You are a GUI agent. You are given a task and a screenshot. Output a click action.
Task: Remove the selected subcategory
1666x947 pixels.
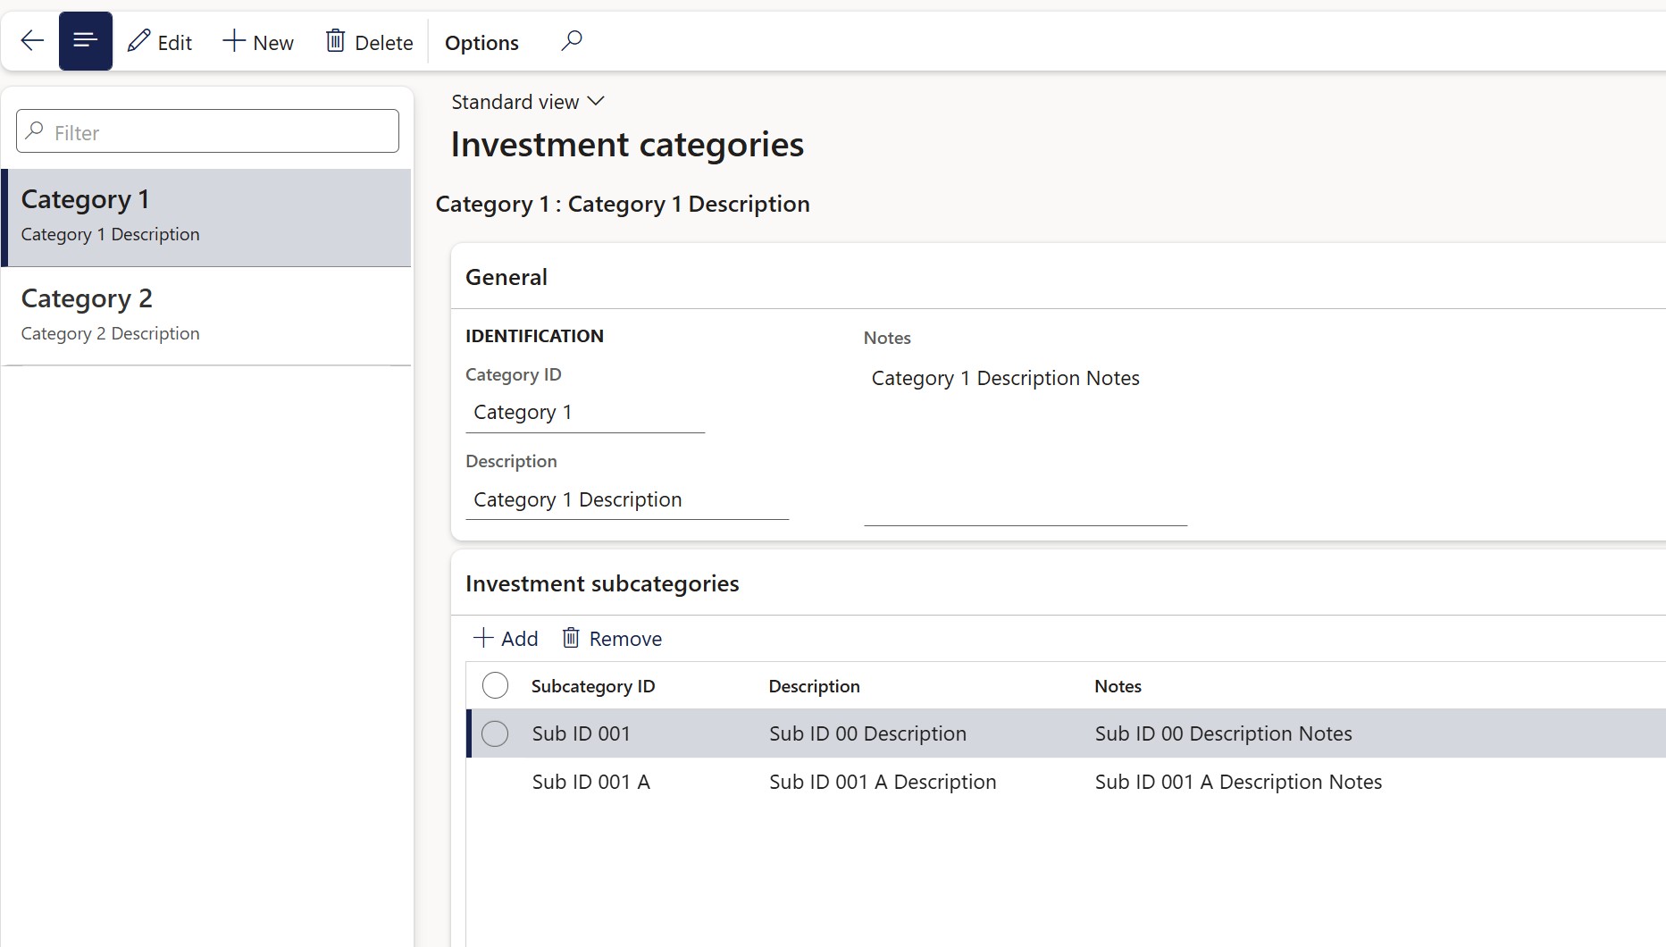(x=612, y=639)
